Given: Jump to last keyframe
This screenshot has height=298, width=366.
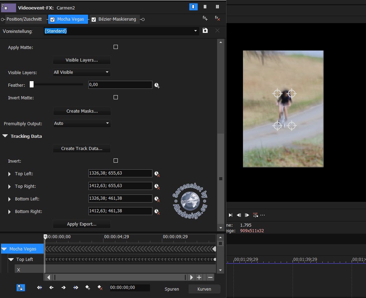Looking at the screenshot, I should 76,288.
